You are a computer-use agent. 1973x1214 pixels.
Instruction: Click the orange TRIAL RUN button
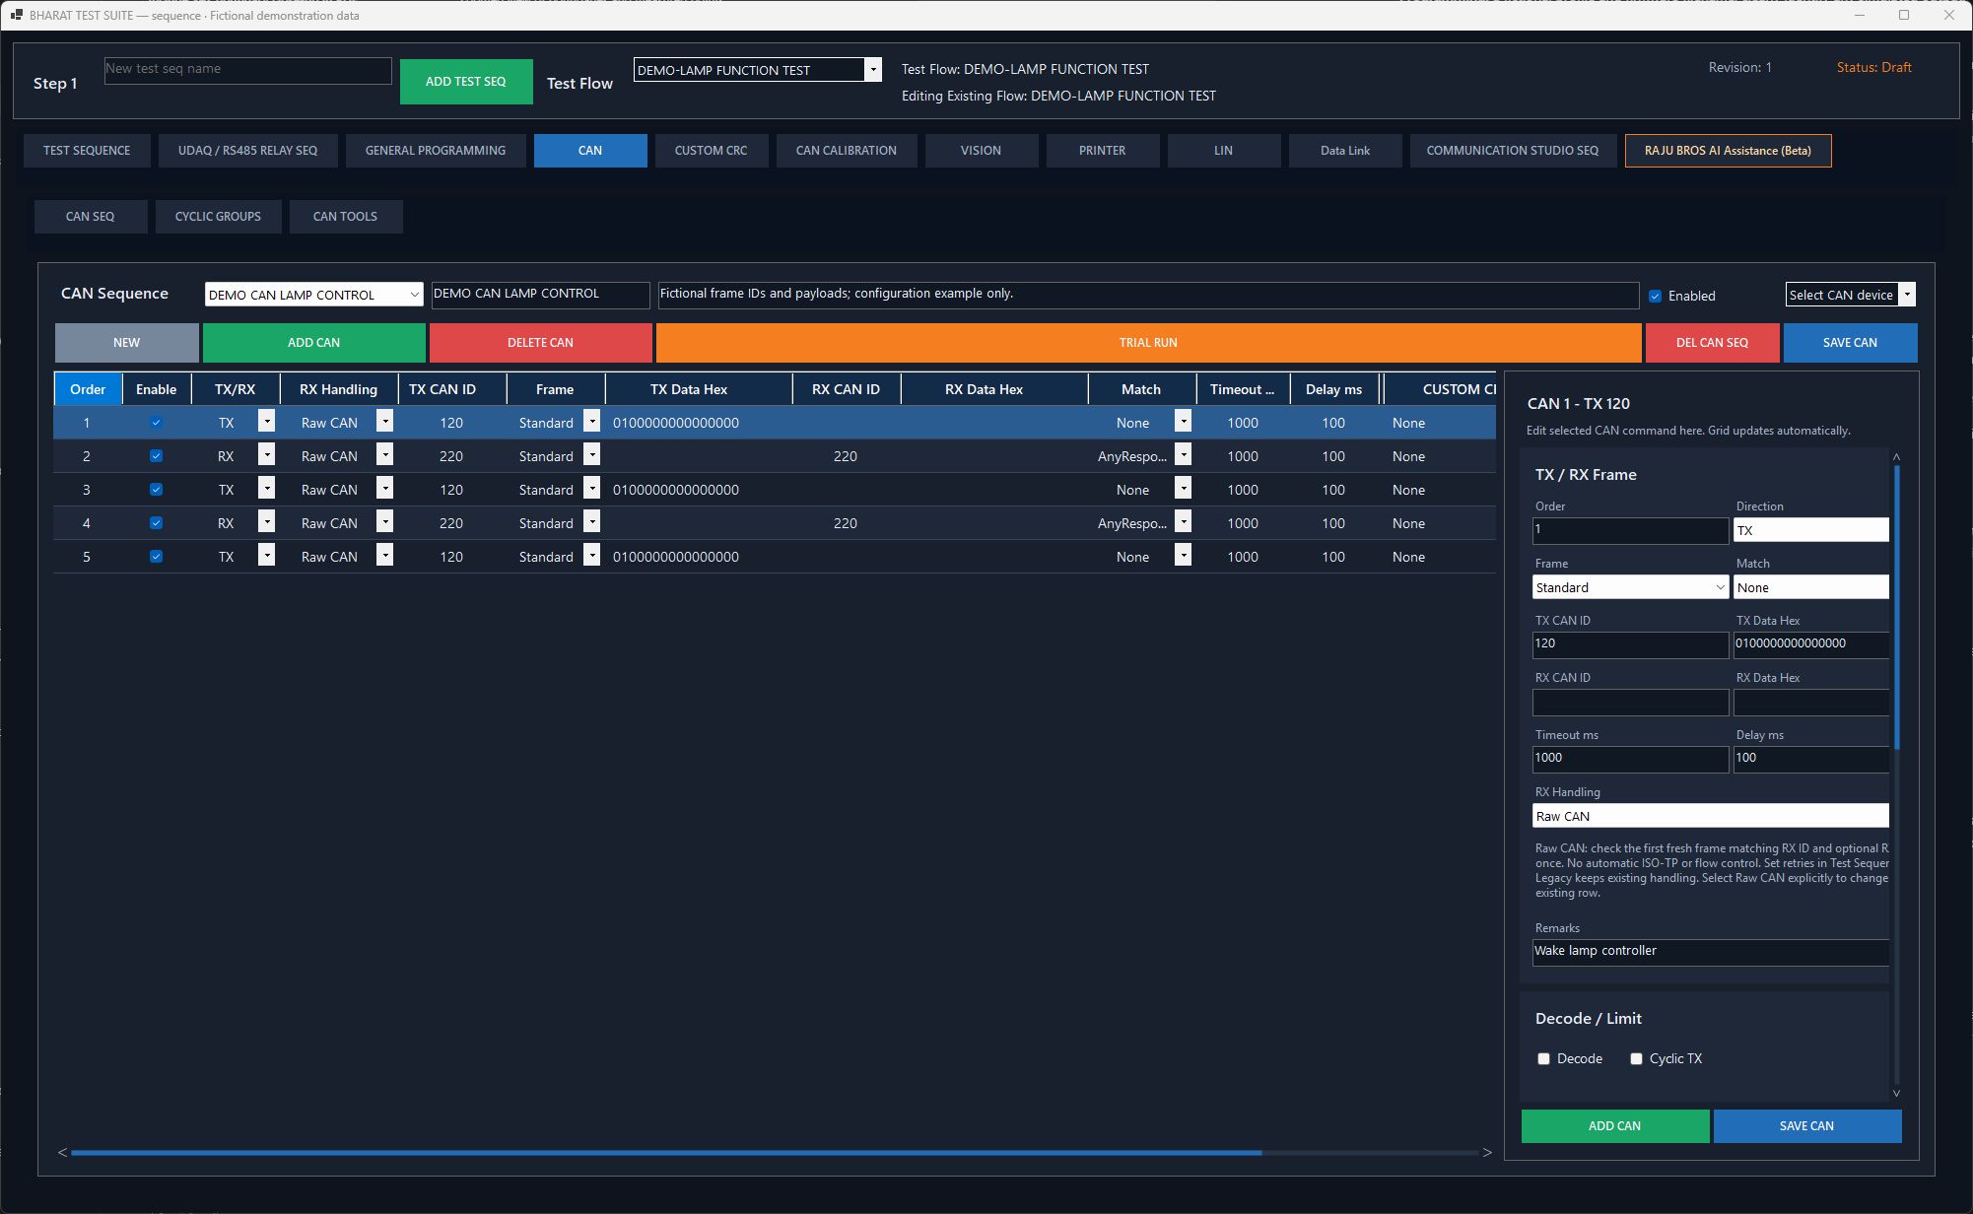pyautogui.click(x=1148, y=343)
